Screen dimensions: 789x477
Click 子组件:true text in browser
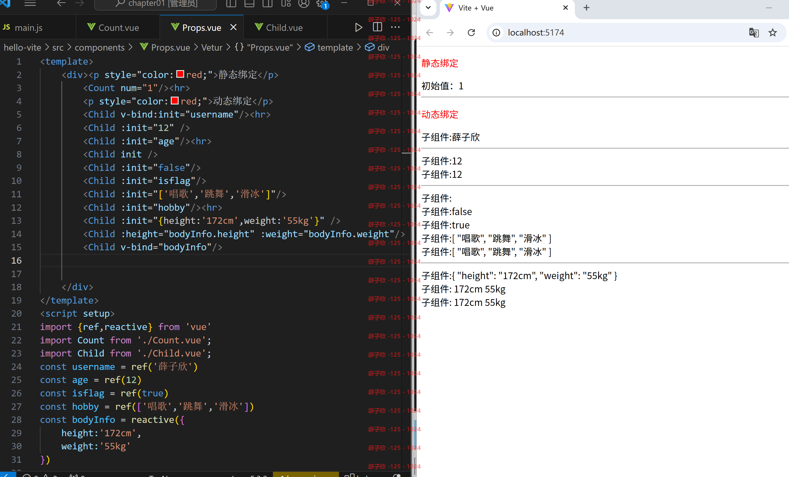click(x=445, y=225)
